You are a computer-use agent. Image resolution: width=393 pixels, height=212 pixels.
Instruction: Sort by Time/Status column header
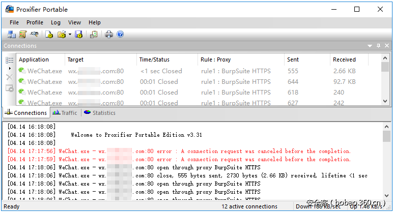167,59
